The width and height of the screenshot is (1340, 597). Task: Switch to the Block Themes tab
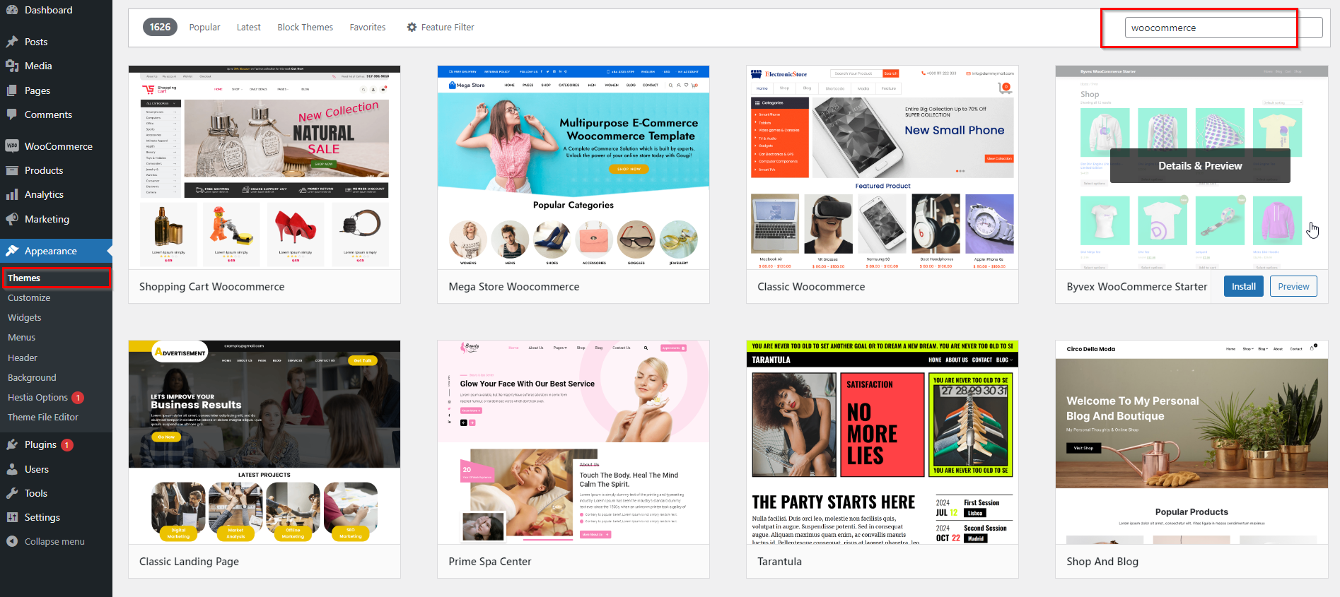click(305, 27)
